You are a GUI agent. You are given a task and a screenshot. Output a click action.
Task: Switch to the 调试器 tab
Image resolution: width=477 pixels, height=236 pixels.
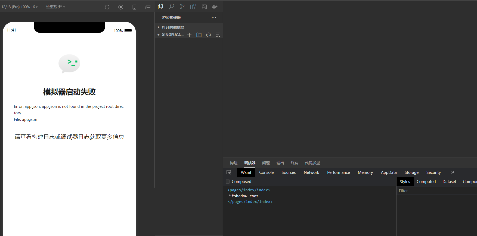[250, 163]
